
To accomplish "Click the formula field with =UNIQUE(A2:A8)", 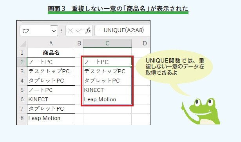I will coord(122,31).
